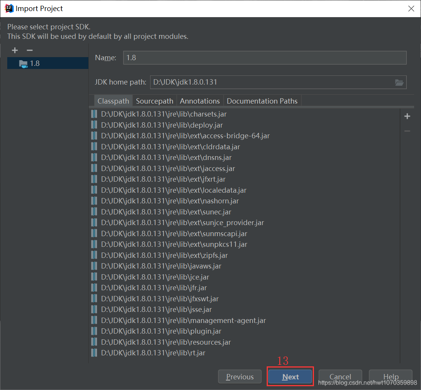Image resolution: width=421 pixels, height=390 pixels.
Task: Select the jfr.jar entry
Action: [x=245, y=288]
